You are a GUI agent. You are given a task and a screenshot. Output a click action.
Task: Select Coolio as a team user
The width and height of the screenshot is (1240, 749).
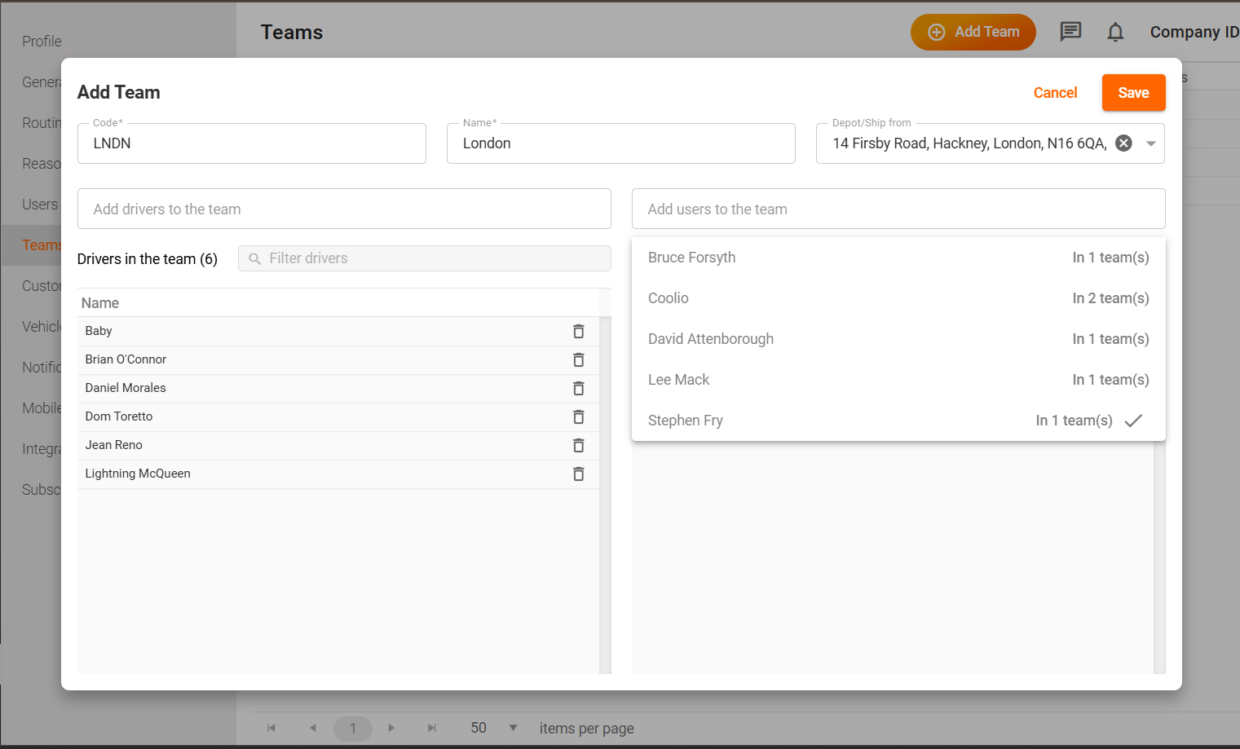[x=897, y=298]
